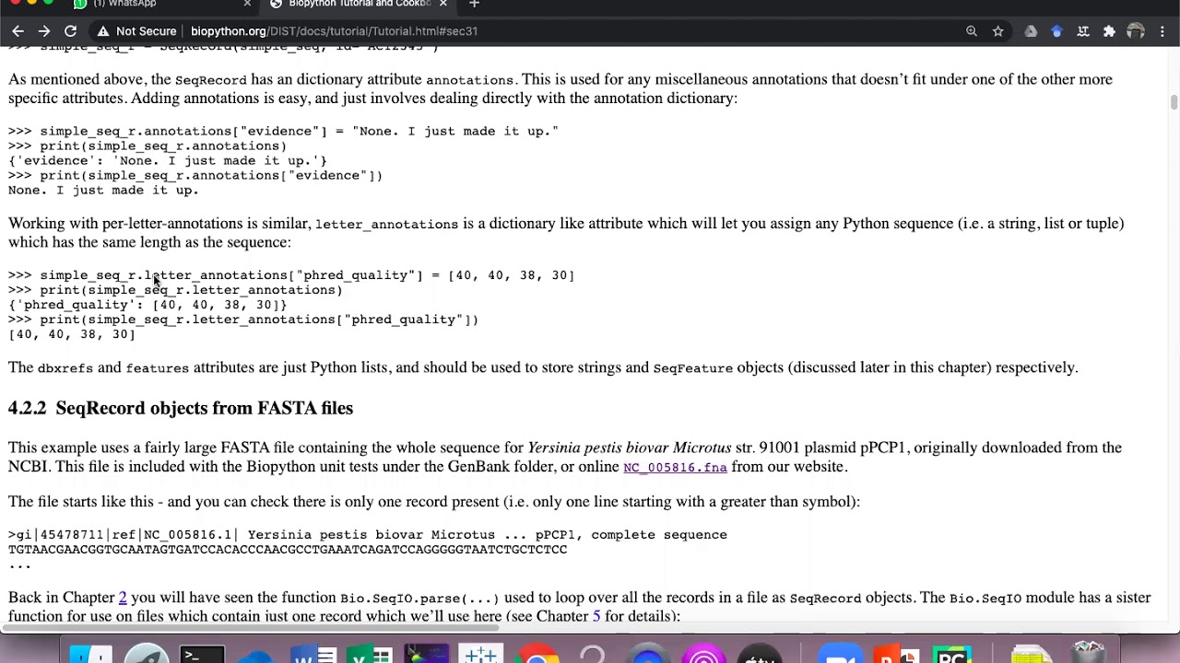Open Microsoft Excel from the Dock
Screen dimensions: 1180x663
(369, 654)
